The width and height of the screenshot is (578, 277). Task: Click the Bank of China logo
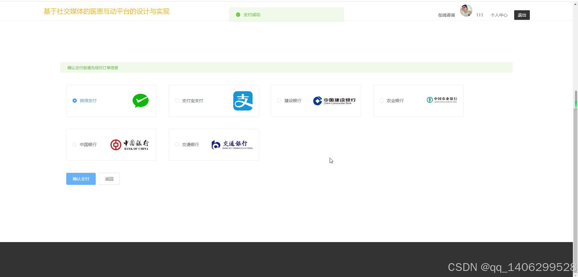pyautogui.click(x=129, y=145)
